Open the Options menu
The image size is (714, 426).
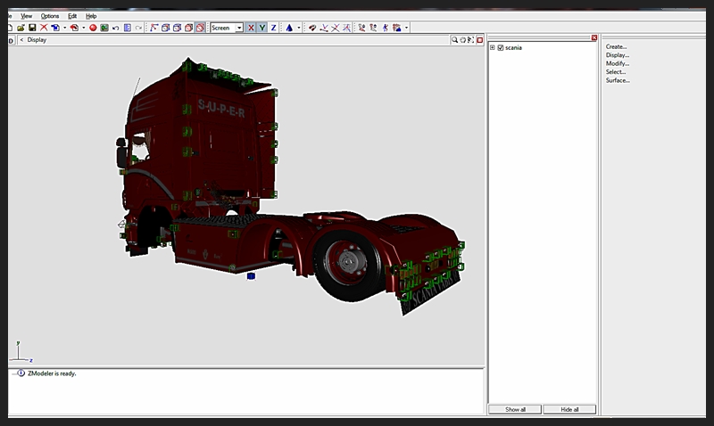50,16
